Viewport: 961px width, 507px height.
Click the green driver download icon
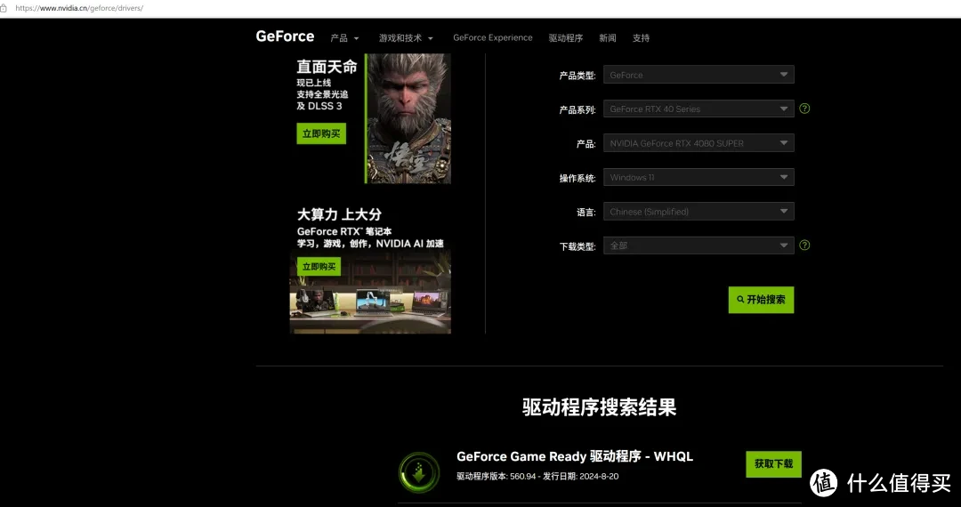[x=419, y=472]
